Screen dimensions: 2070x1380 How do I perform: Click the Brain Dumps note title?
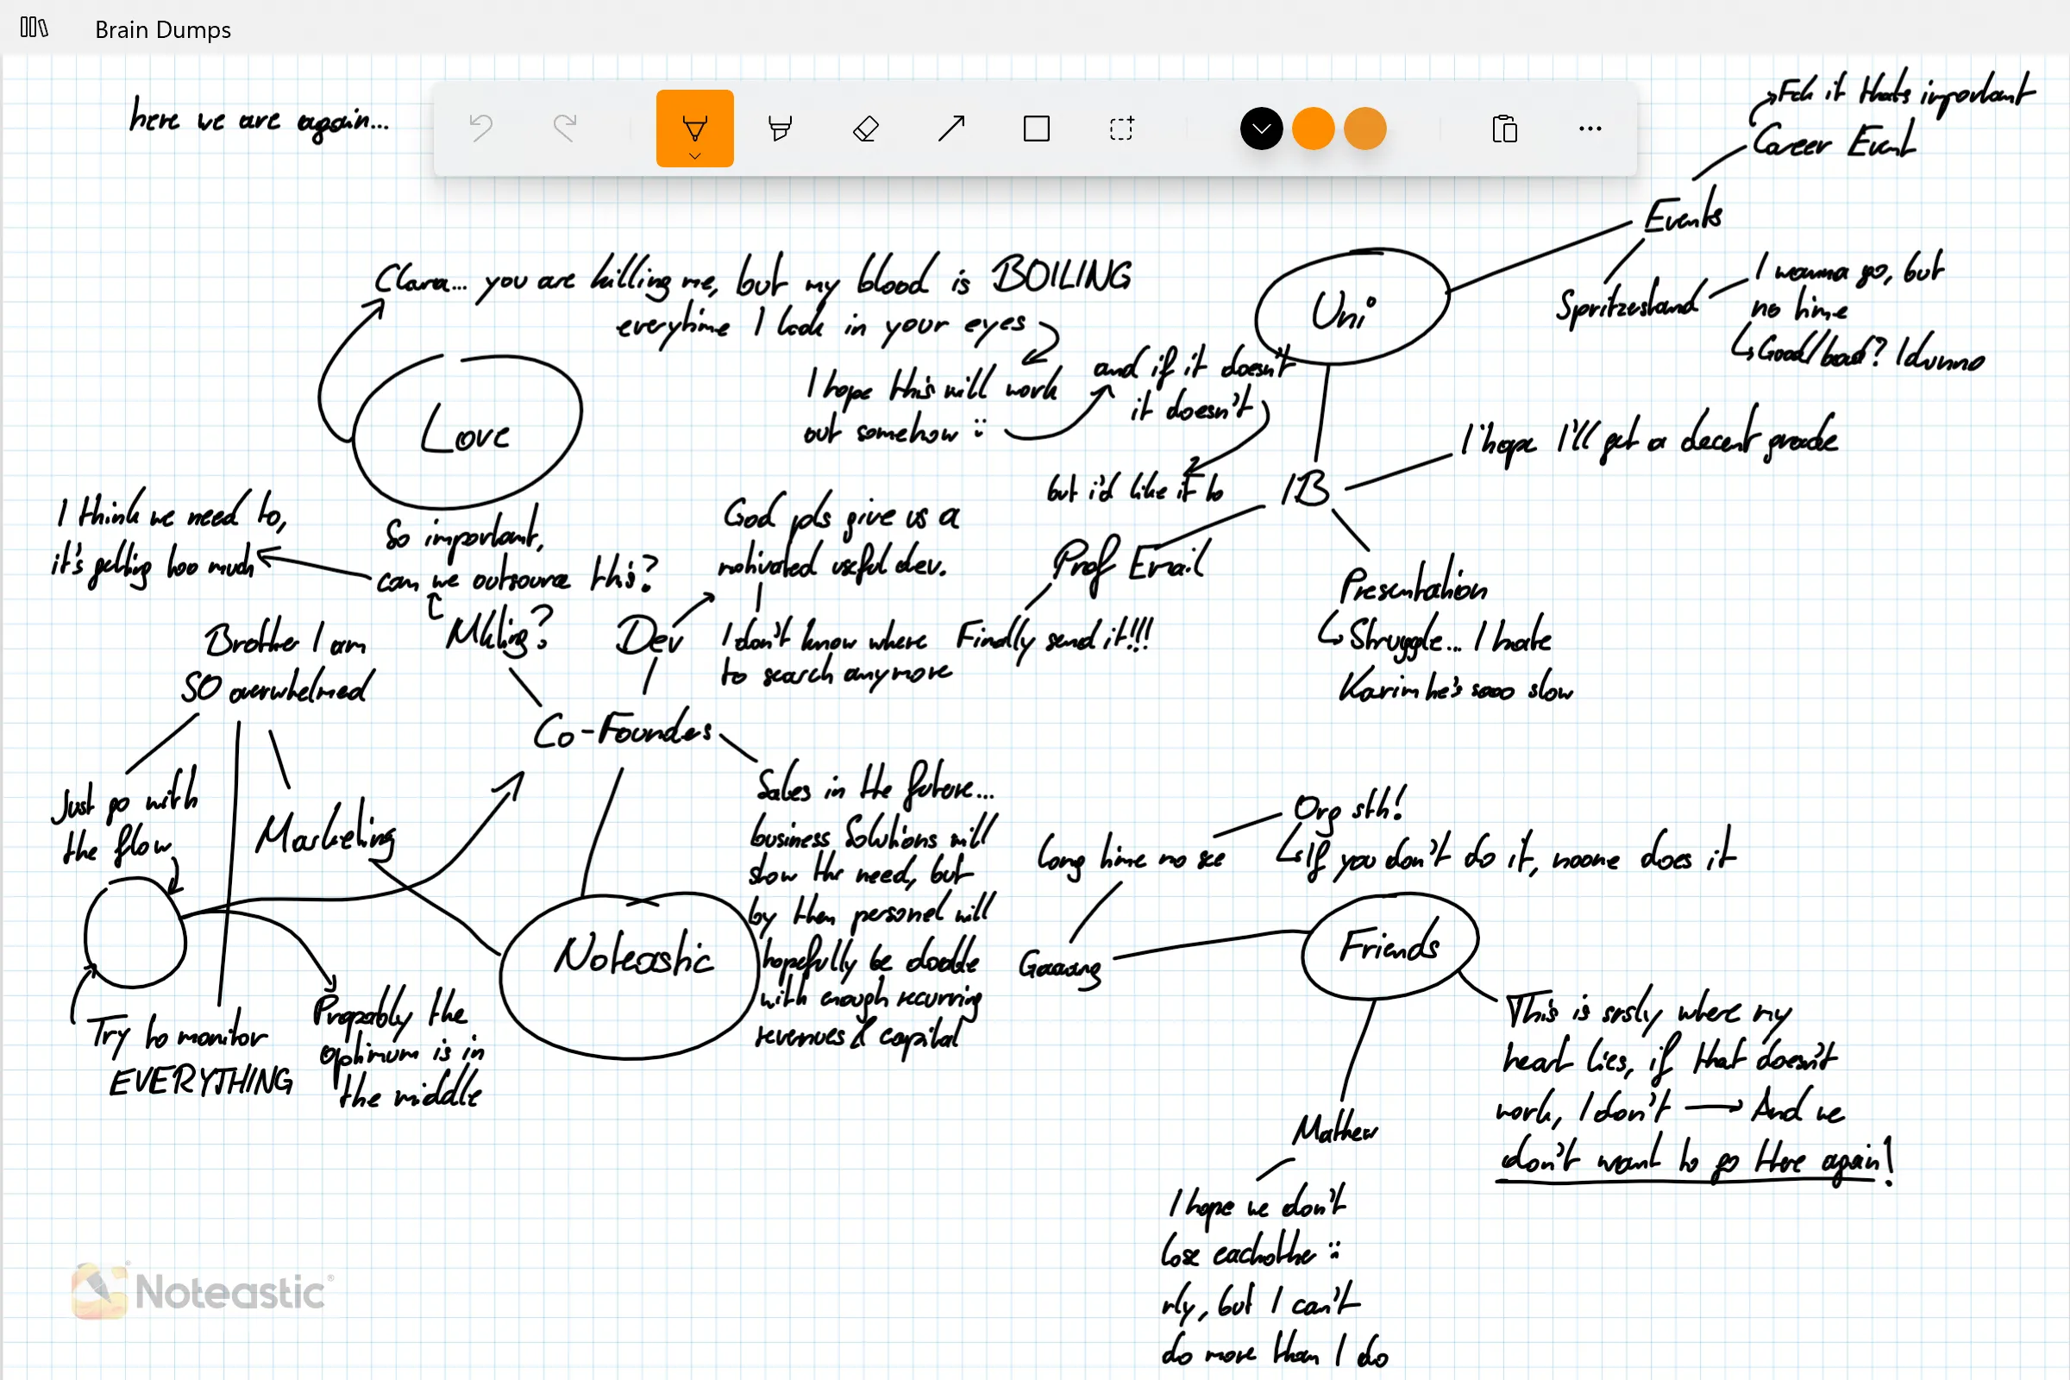tap(162, 30)
